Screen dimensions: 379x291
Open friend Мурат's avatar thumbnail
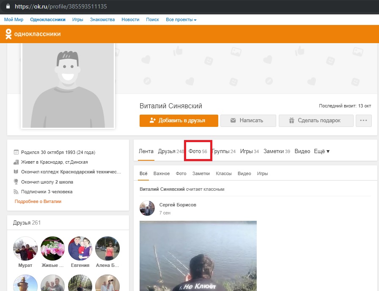pyautogui.click(x=25, y=248)
